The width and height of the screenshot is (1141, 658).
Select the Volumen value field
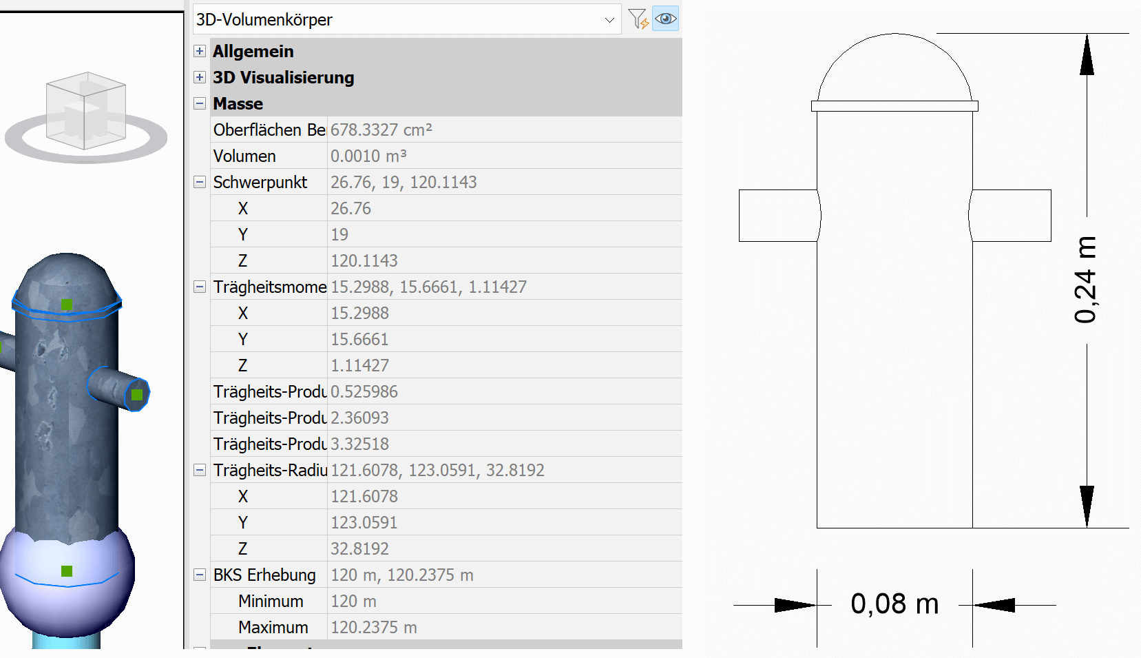click(503, 156)
